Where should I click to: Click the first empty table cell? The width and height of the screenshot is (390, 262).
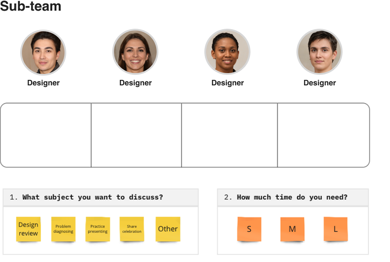tap(46, 135)
